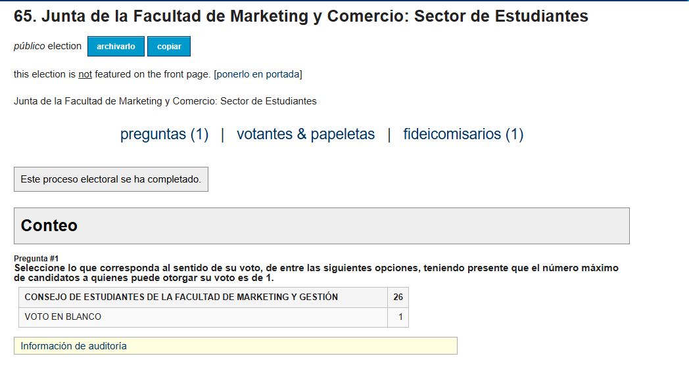Expand Información de auditoría

[235, 346]
